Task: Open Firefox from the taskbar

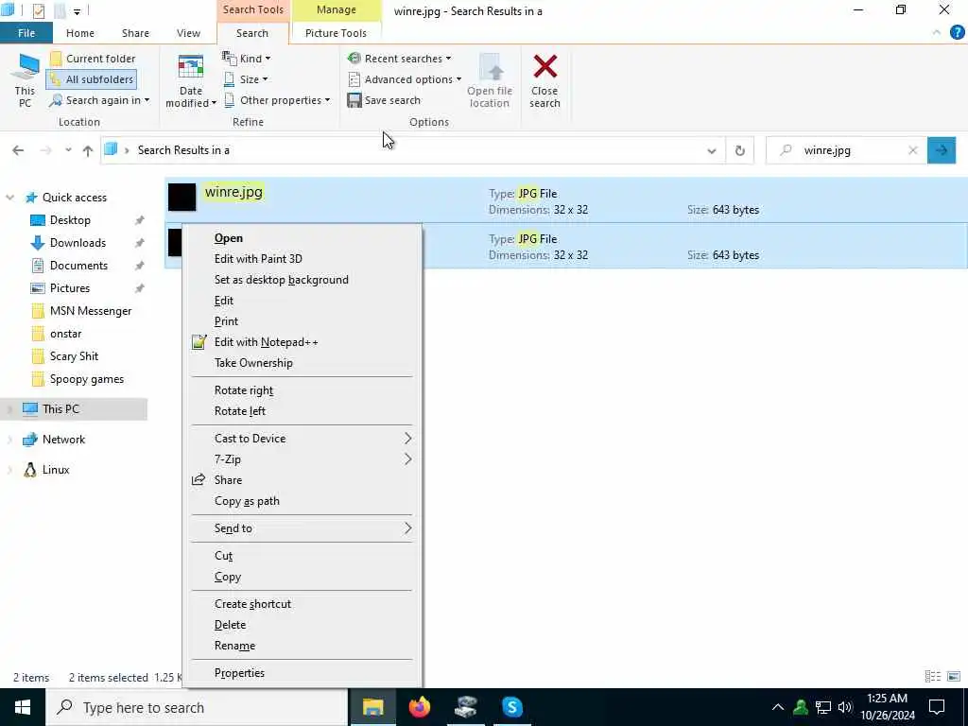Action: [x=420, y=707]
